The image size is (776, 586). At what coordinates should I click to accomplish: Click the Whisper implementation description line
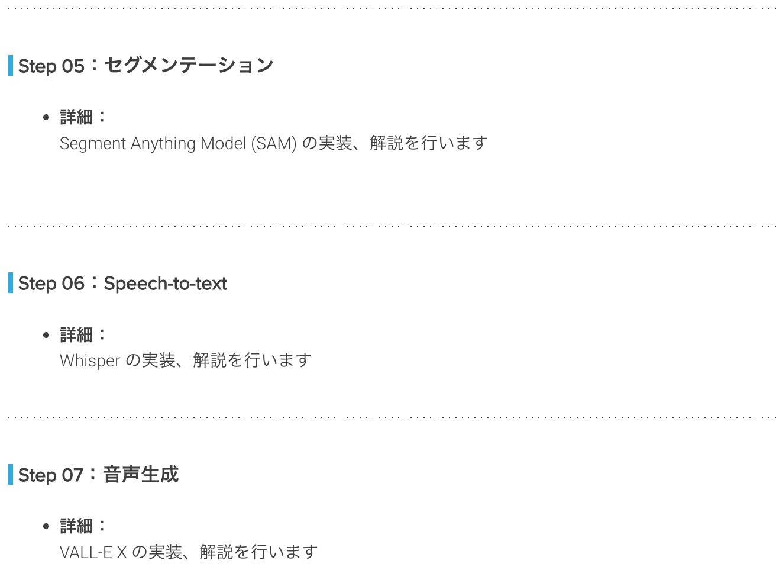pos(185,360)
